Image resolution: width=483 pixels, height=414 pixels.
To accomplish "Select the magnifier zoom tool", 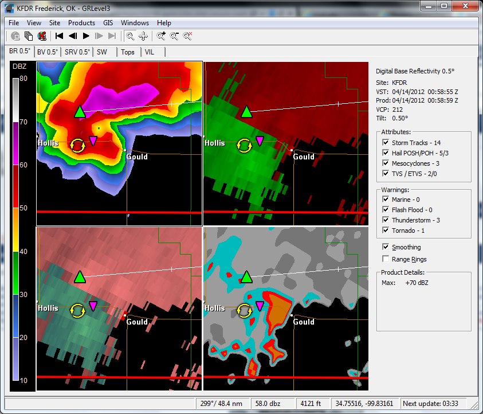I will pos(130,36).
